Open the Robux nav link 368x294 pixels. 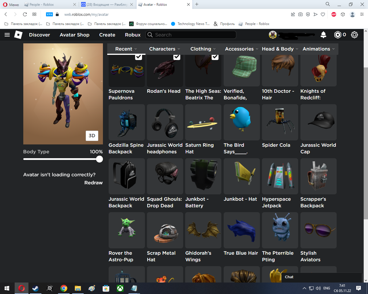[133, 35]
